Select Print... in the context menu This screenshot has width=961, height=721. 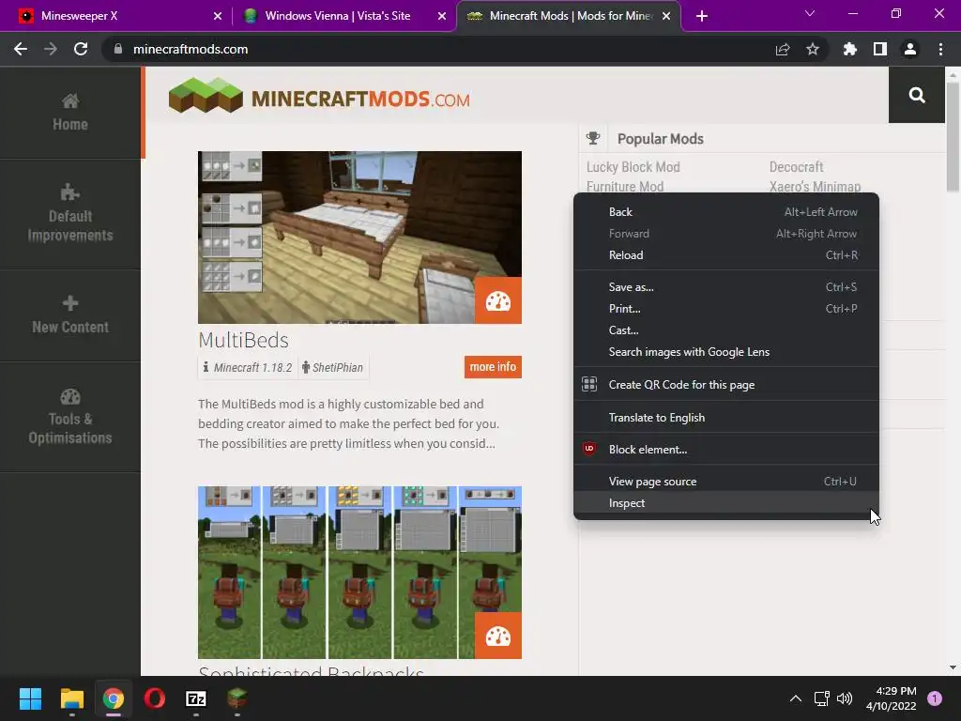click(726, 308)
